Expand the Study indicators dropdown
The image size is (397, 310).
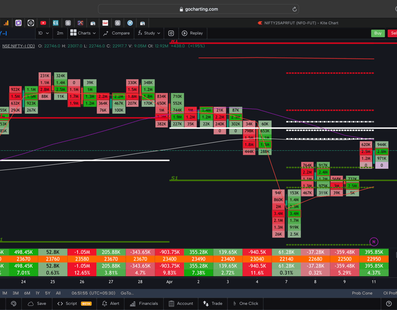coord(149,33)
